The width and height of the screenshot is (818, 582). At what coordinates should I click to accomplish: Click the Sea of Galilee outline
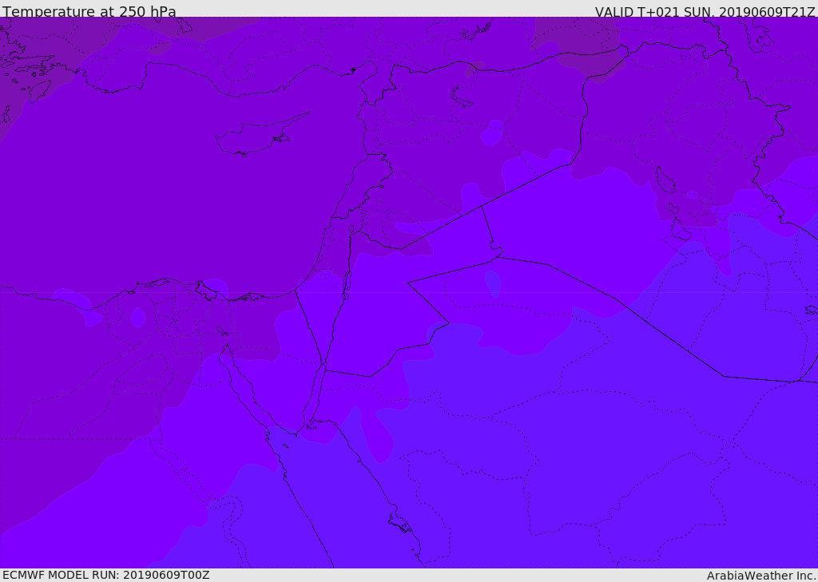[351, 229]
